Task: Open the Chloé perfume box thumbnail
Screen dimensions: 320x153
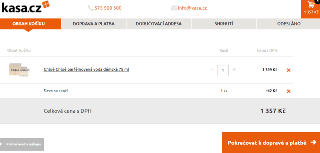Action: tap(19, 70)
